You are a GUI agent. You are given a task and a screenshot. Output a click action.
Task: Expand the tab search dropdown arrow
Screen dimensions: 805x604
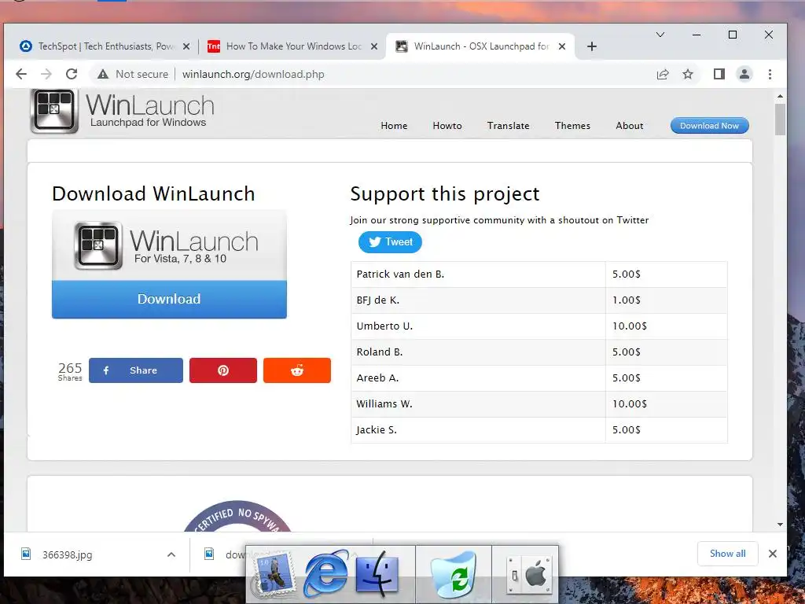click(660, 35)
